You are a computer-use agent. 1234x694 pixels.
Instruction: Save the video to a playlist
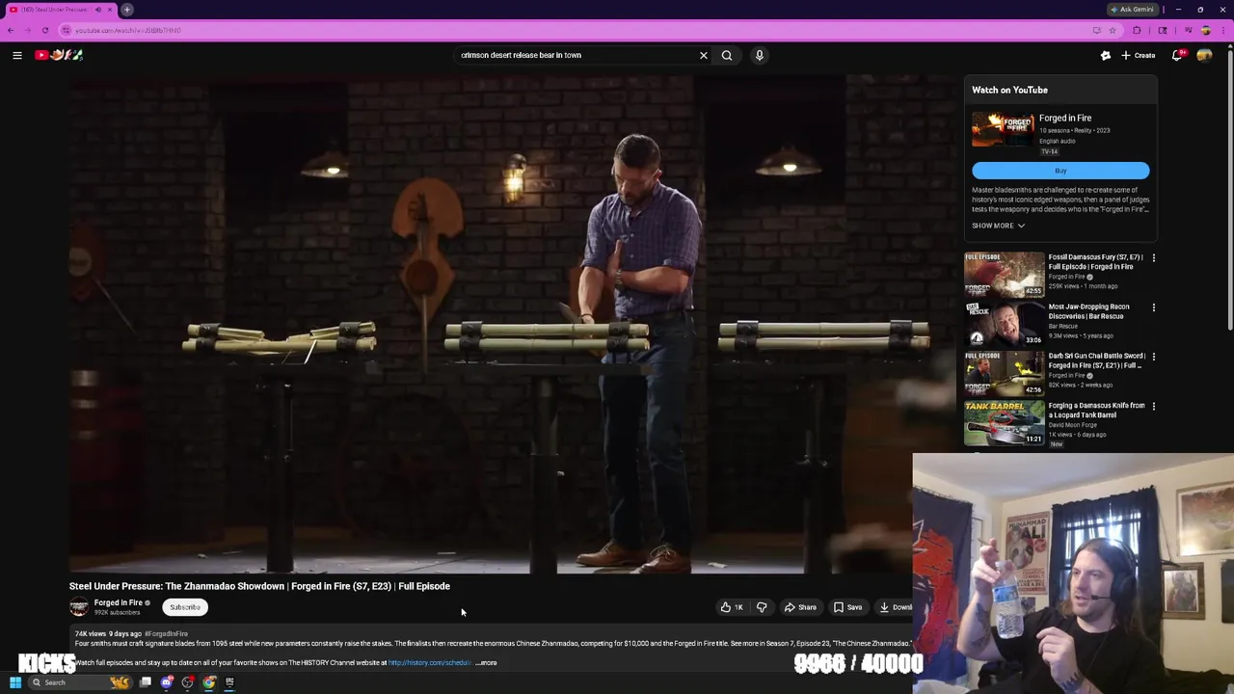point(848,607)
